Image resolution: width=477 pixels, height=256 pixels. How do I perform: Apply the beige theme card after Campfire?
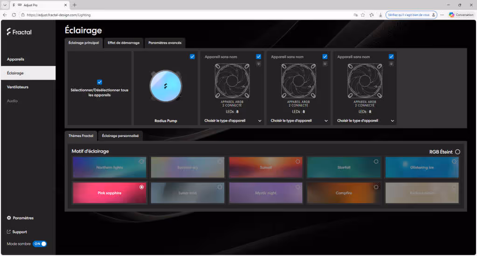point(422,193)
